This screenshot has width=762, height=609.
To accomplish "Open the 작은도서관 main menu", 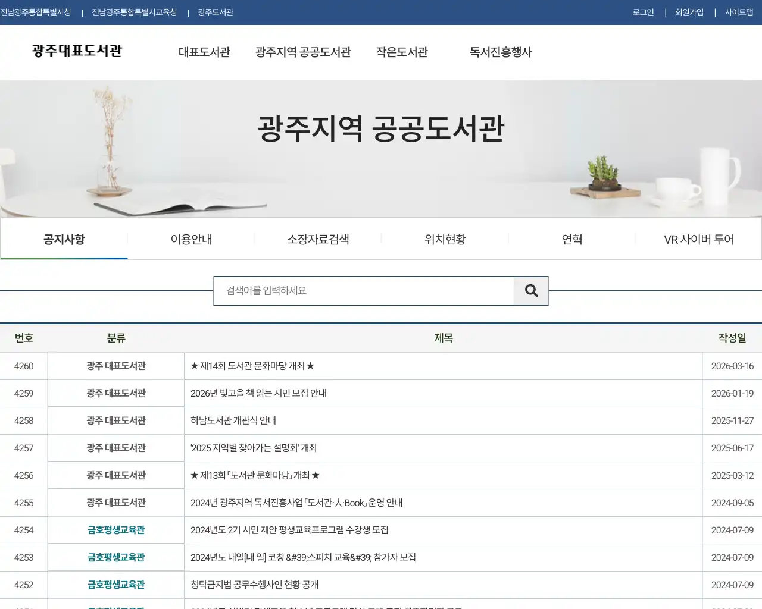I will (x=402, y=52).
